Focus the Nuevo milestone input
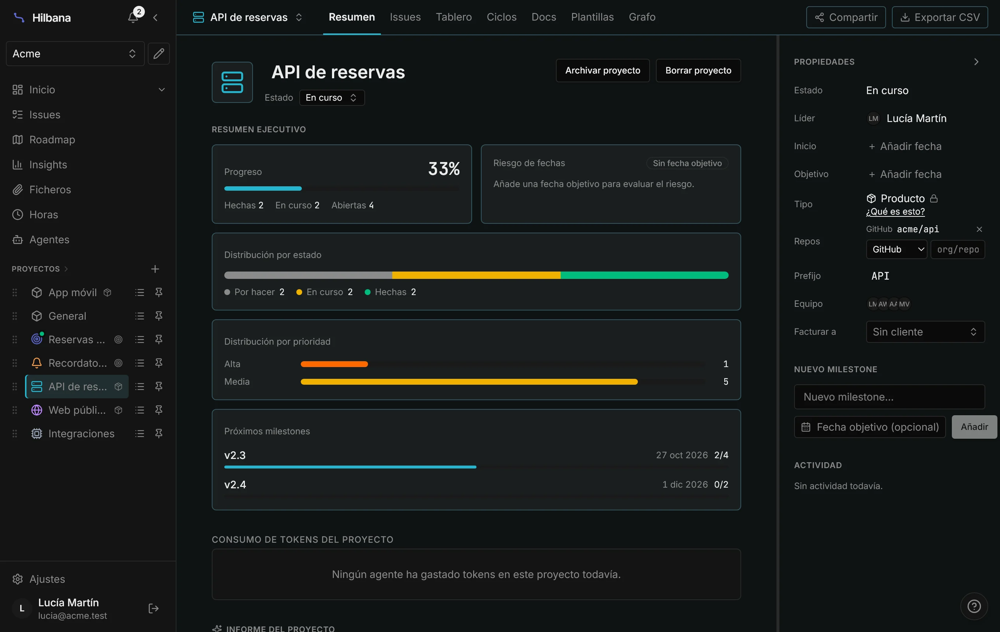Viewport: 1000px width, 632px height. pyautogui.click(x=889, y=397)
